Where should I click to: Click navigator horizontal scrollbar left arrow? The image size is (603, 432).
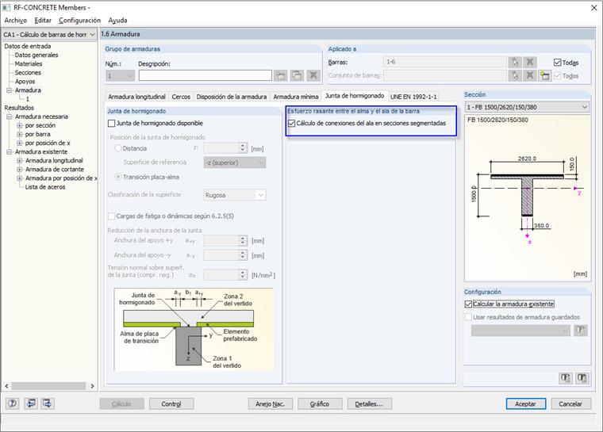click(6, 386)
